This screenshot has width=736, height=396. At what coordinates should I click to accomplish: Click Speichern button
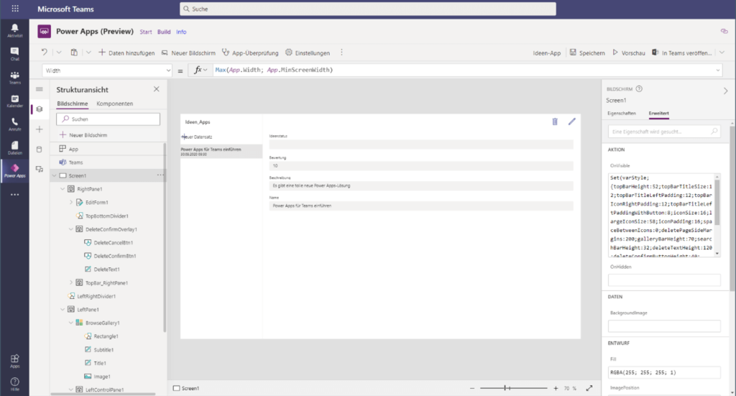point(587,53)
